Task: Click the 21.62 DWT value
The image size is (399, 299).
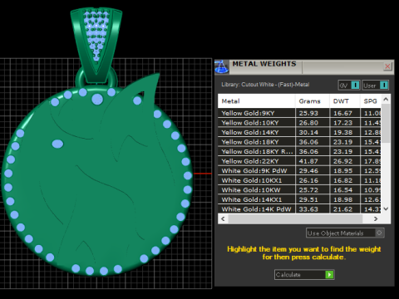Action: pyautogui.click(x=342, y=209)
